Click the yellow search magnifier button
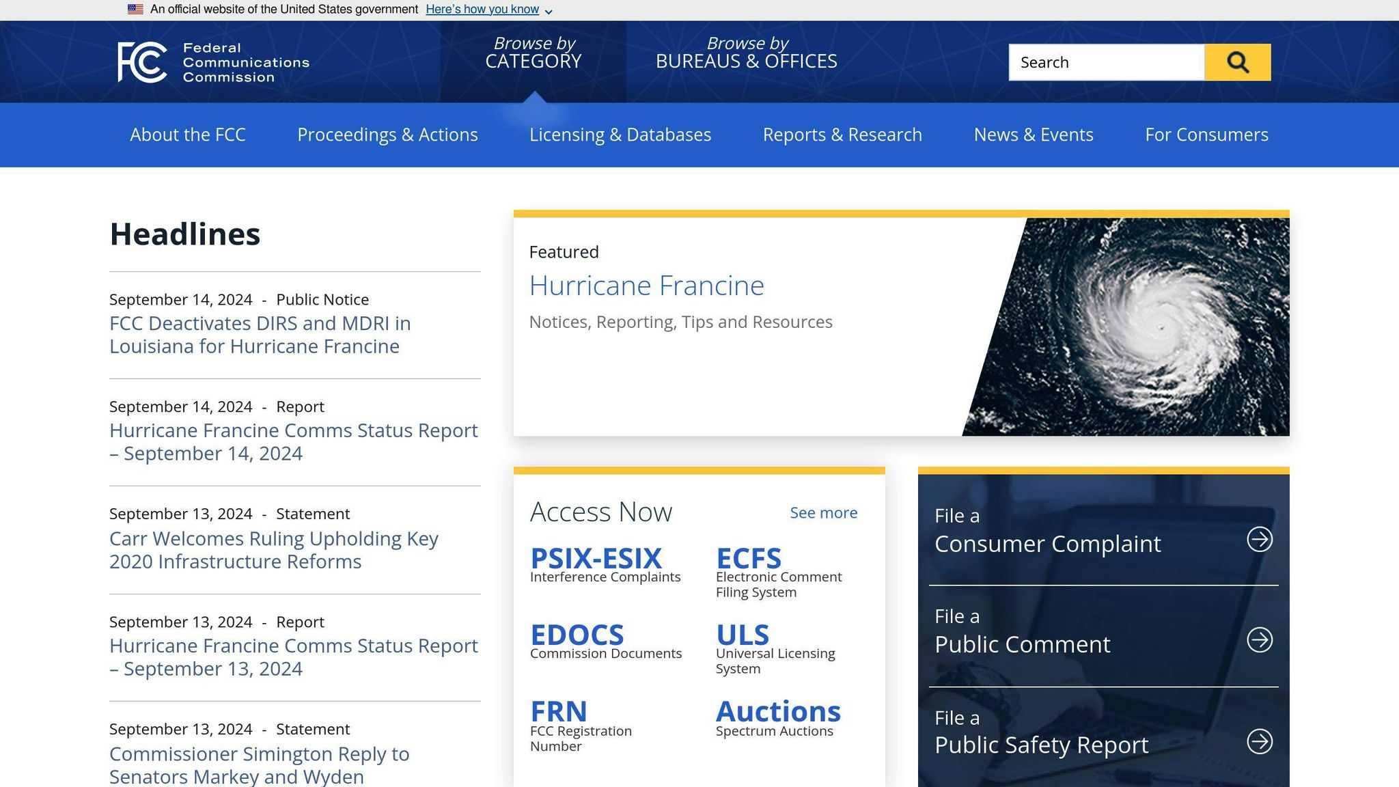 1237,62
